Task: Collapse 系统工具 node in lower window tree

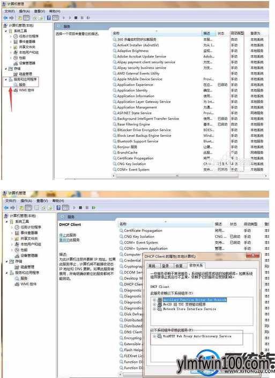Action: click(7, 221)
